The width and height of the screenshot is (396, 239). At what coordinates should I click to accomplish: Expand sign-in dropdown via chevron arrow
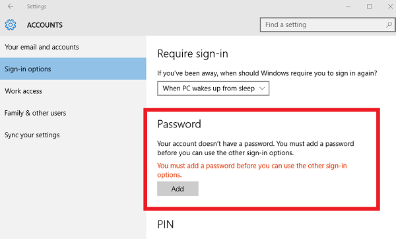tap(262, 88)
